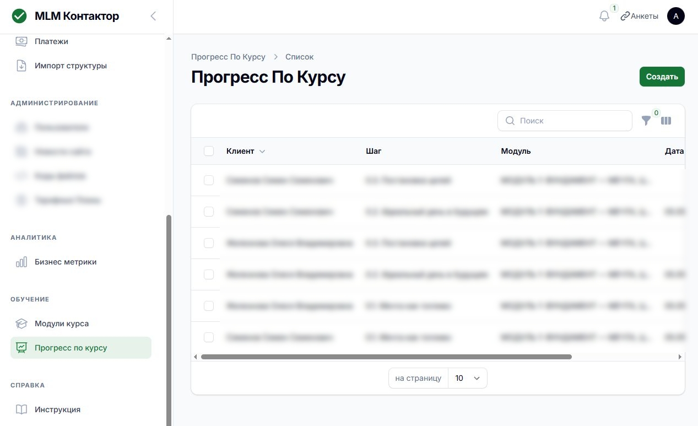698x426 pixels.
Task: Click the search magnifier icon
Action: pos(510,121)
